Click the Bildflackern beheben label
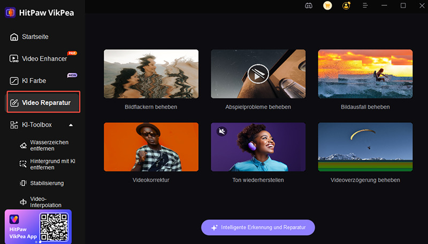428x244 pixels. click(151, 107)
